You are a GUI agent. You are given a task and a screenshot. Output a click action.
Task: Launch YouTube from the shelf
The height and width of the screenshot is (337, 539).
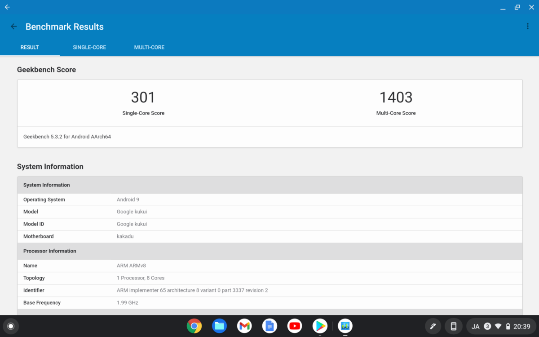pos(295,326)
